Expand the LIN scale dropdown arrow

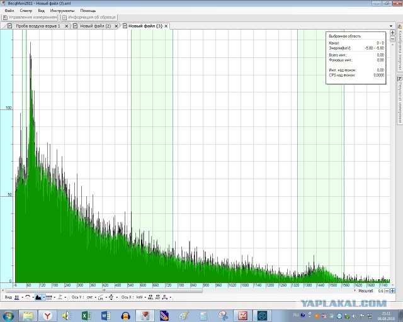coord(106,297)
